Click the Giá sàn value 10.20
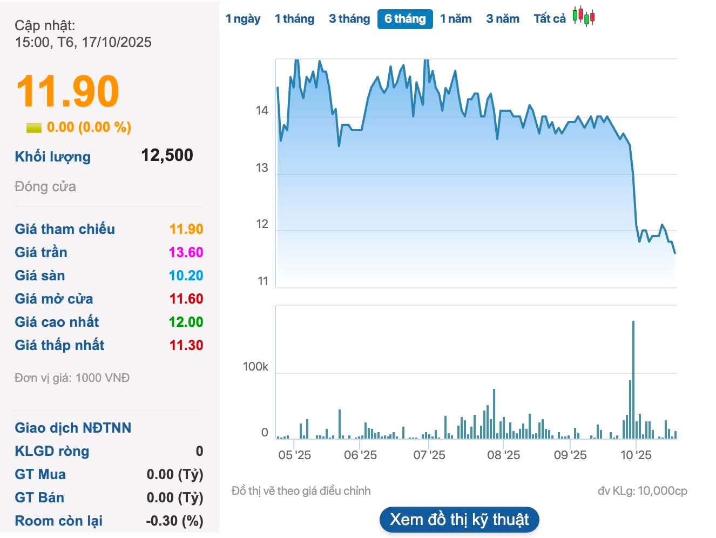716x538 pixels. click(186, 275)
